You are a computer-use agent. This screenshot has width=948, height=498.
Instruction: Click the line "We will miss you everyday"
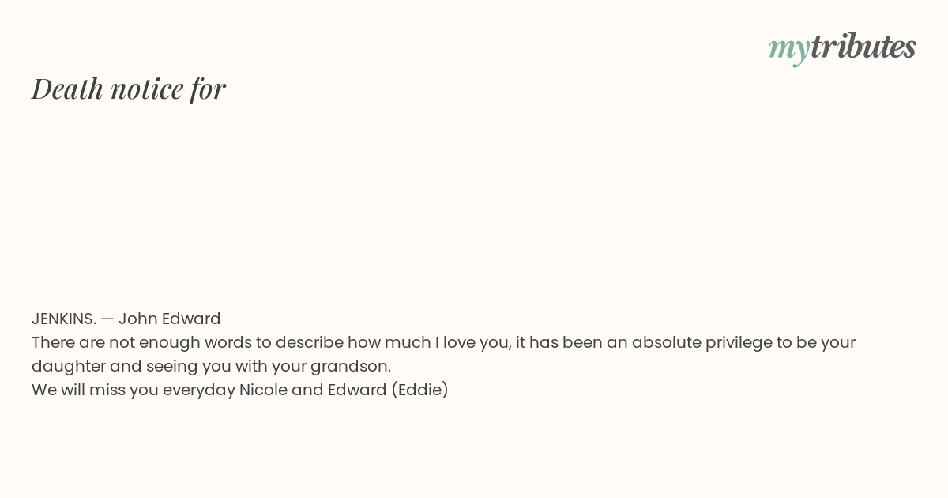tap(134, 390)
